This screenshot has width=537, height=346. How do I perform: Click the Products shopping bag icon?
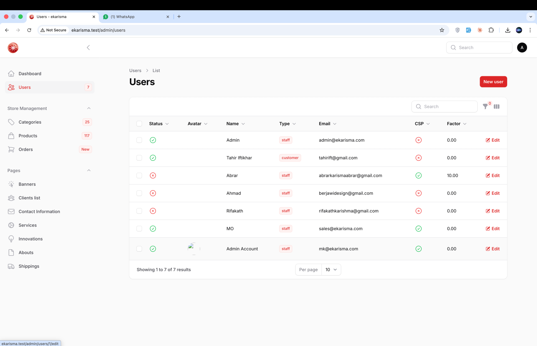11,136
